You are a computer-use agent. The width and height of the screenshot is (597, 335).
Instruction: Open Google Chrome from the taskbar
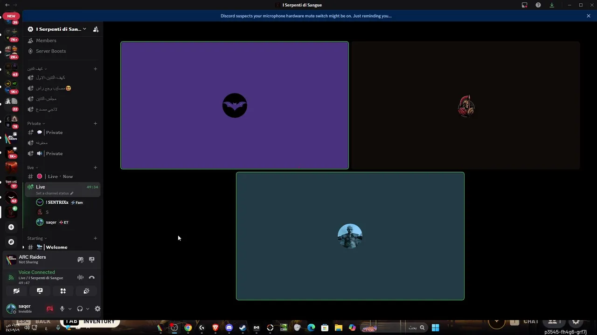[x=188, y=328]
